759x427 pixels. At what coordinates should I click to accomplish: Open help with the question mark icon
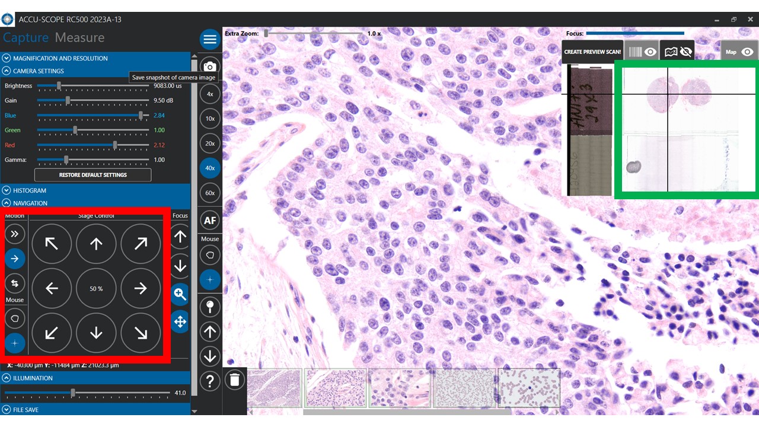[210, 381]
